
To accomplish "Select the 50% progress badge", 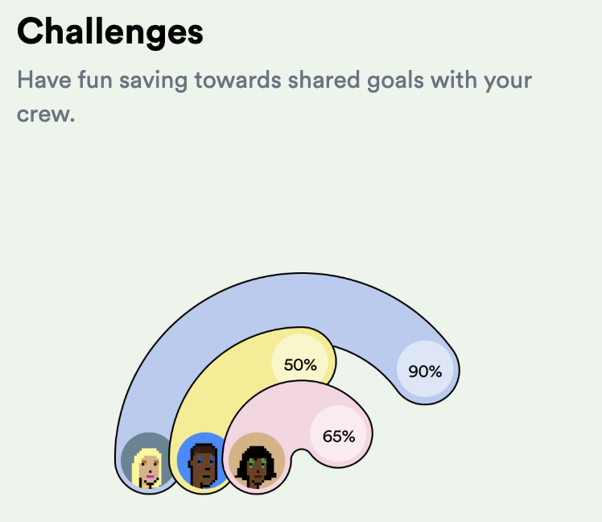I will point(300,364).
